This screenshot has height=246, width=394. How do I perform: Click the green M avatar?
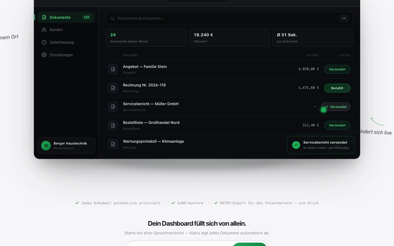coord(46,145)
